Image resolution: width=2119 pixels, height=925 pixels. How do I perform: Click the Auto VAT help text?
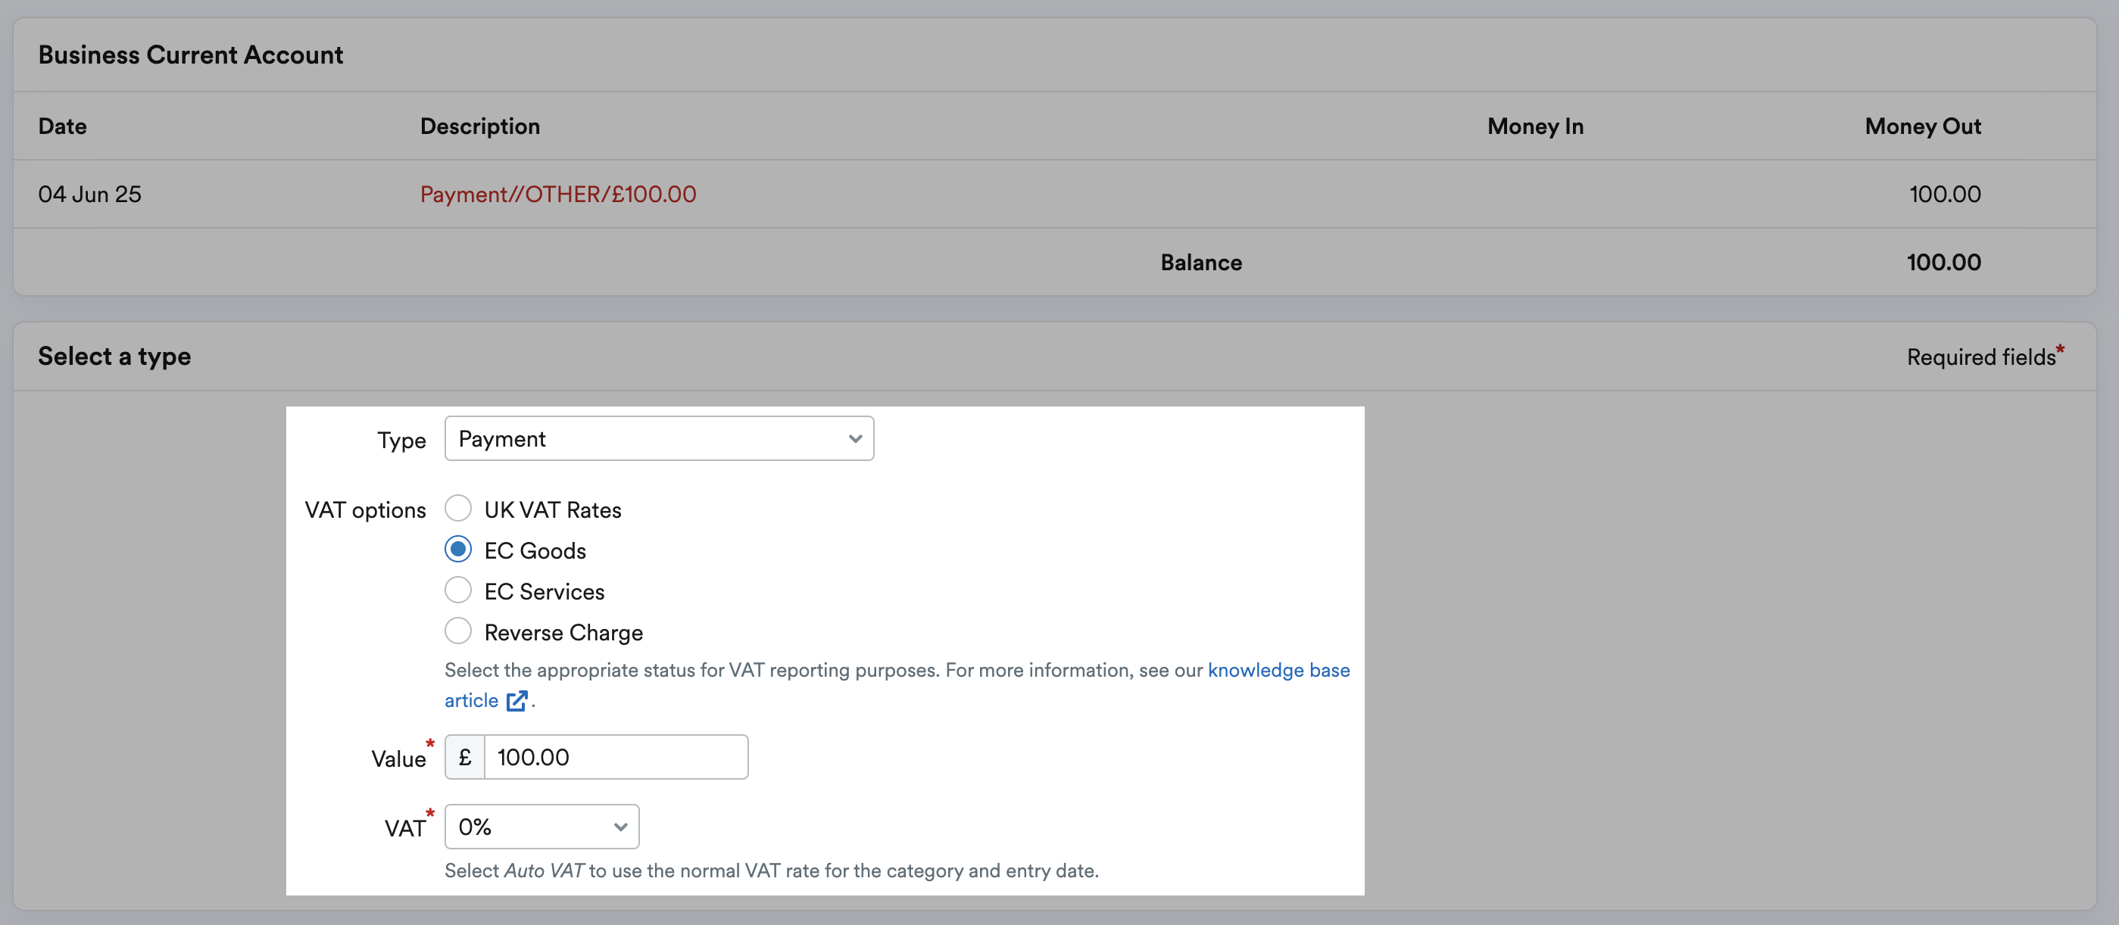772,870
